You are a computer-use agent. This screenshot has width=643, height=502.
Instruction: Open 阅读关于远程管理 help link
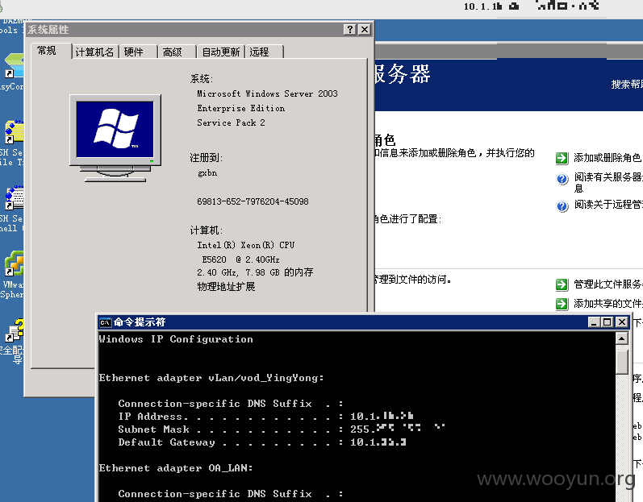pyautogui.click(x=608, y=204)
